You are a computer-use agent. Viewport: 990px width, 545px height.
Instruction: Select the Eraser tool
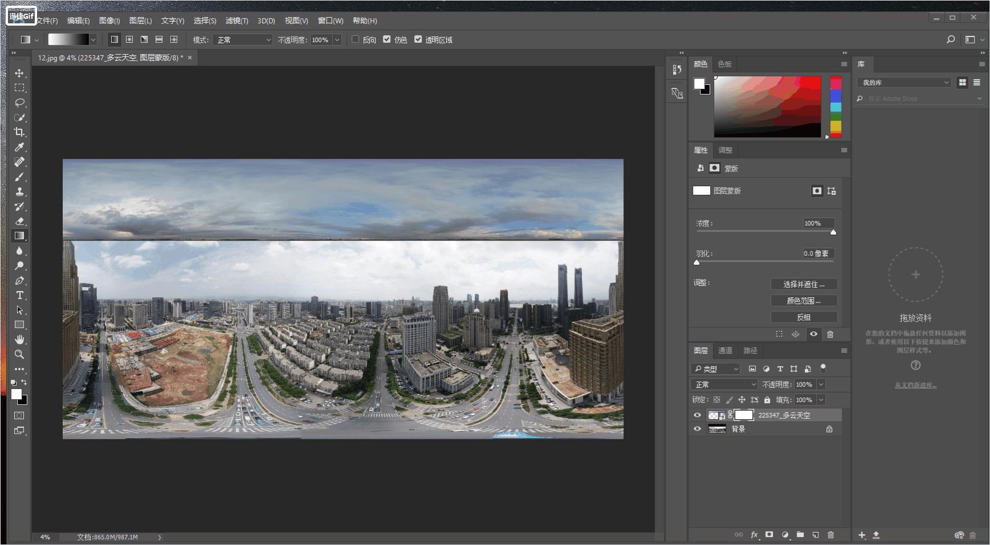[x=19, y=221]
